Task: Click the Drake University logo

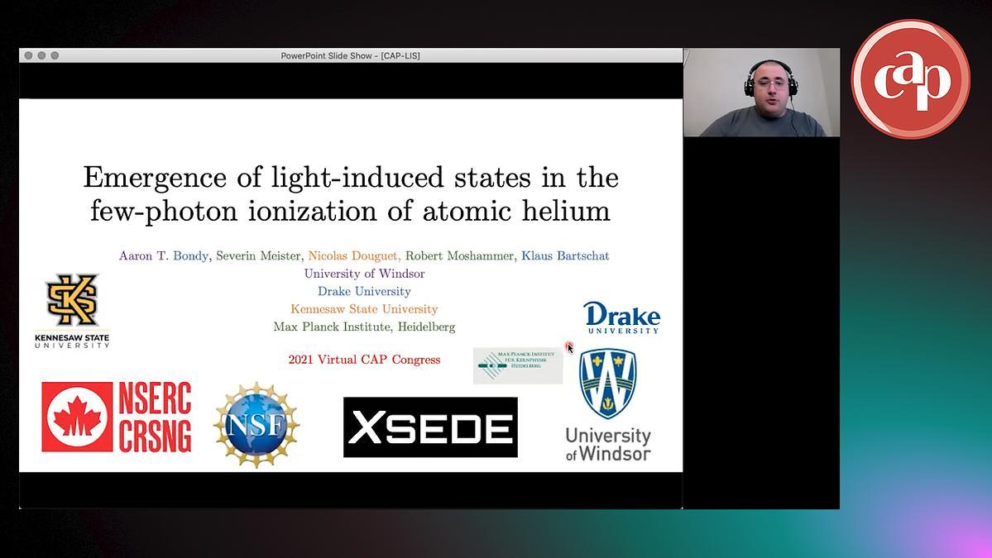Action: (x=622, y=318)
